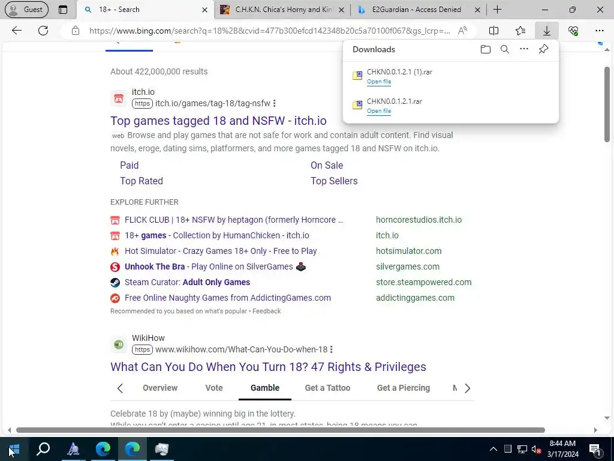
Task: Open the WikiHow result menu dots
Action: point(331,350)
